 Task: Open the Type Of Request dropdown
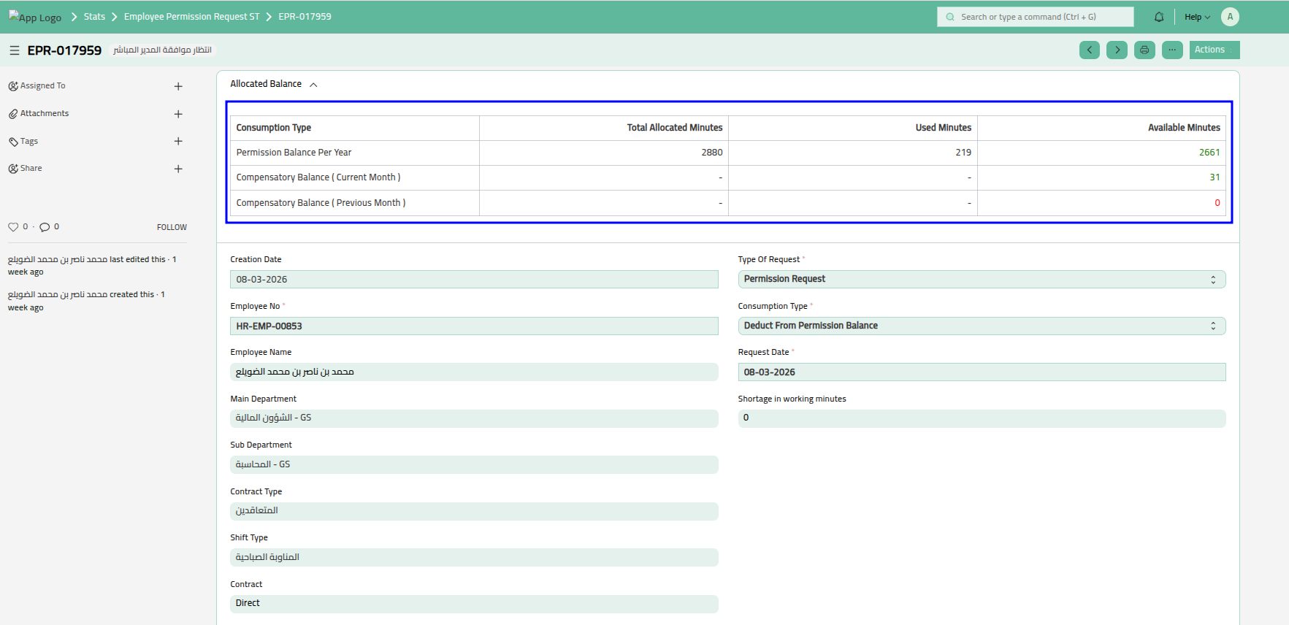981,280
